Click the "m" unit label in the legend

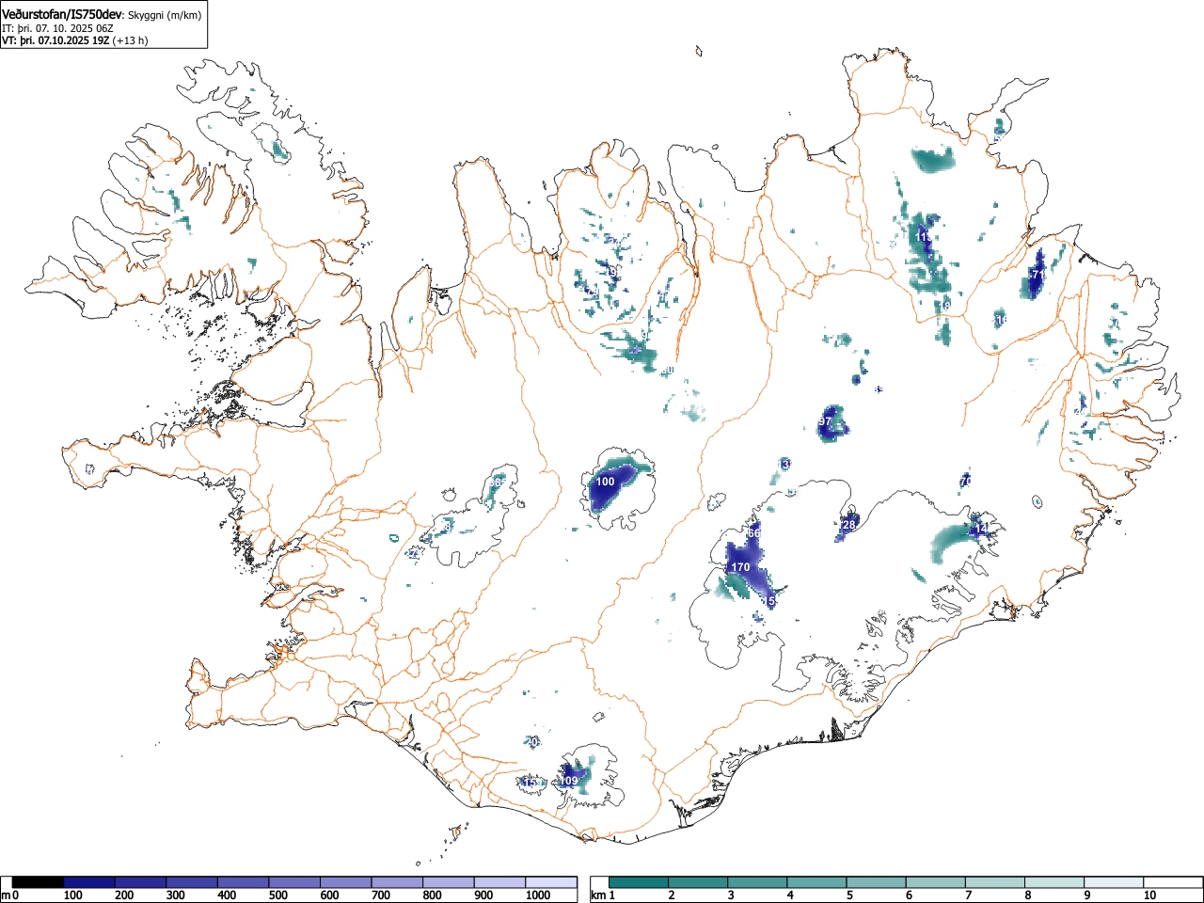pos(6,895)
